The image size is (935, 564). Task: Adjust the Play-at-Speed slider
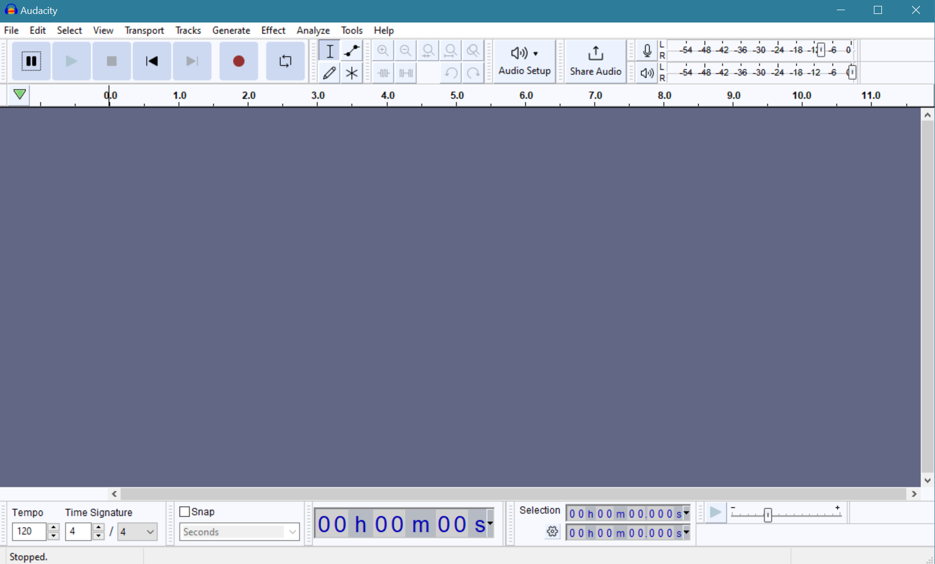tap(768, 514)
